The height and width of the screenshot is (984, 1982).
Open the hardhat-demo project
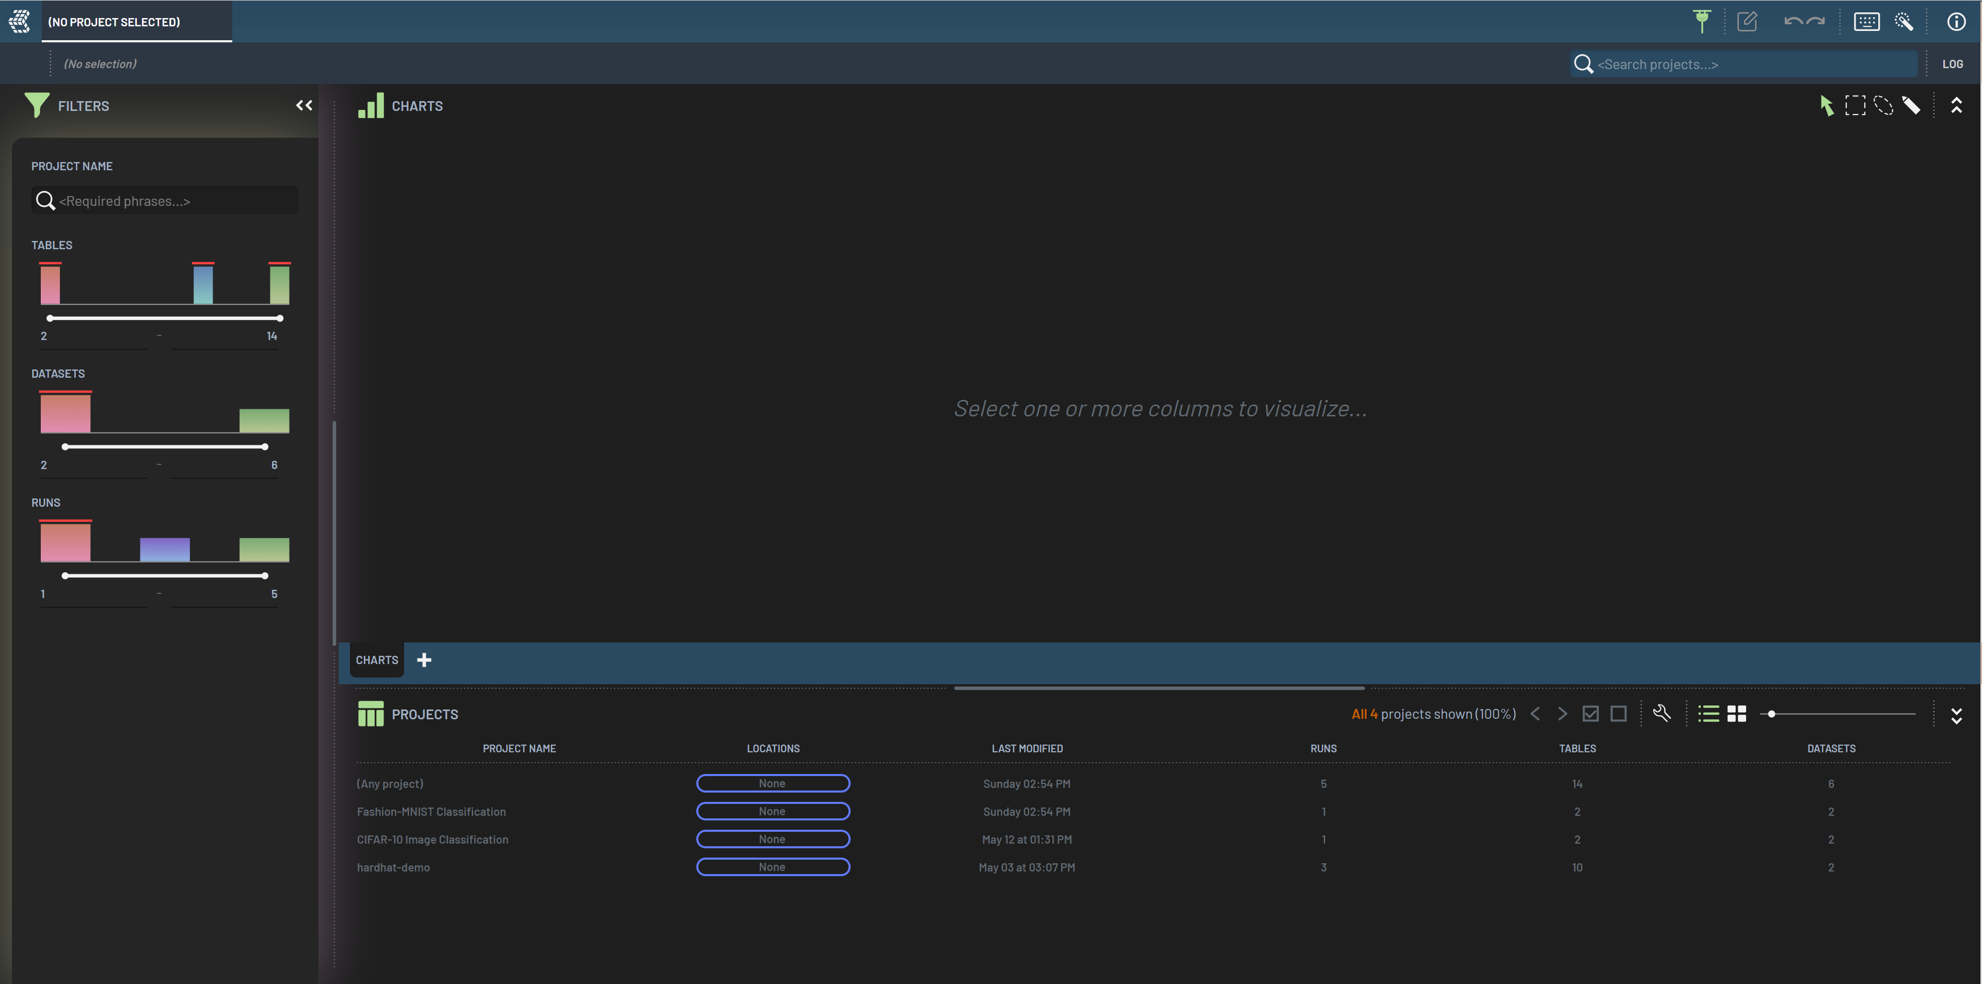393,867
